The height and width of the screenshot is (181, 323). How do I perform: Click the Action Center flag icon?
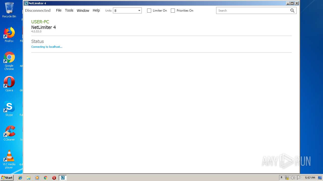click(x=299, y=178)
